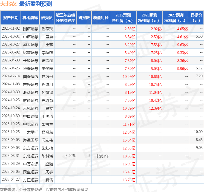Viewport: 204px width, 192px height.
Task: Click the 近三年业绩预测准确度 column header
Action: pyautogui.click(x=65, y=18)
